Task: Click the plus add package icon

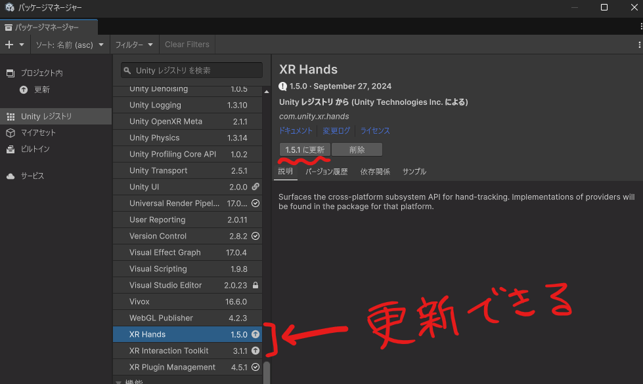Action: 9,45
